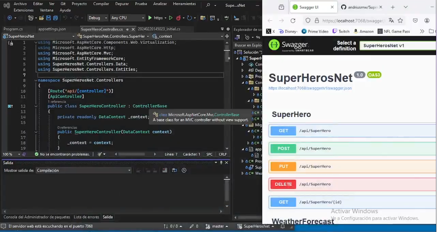437x232 pixels.
Task: Toggle sync with active document arrows in Solution Explorer
Action: [258, 37]
